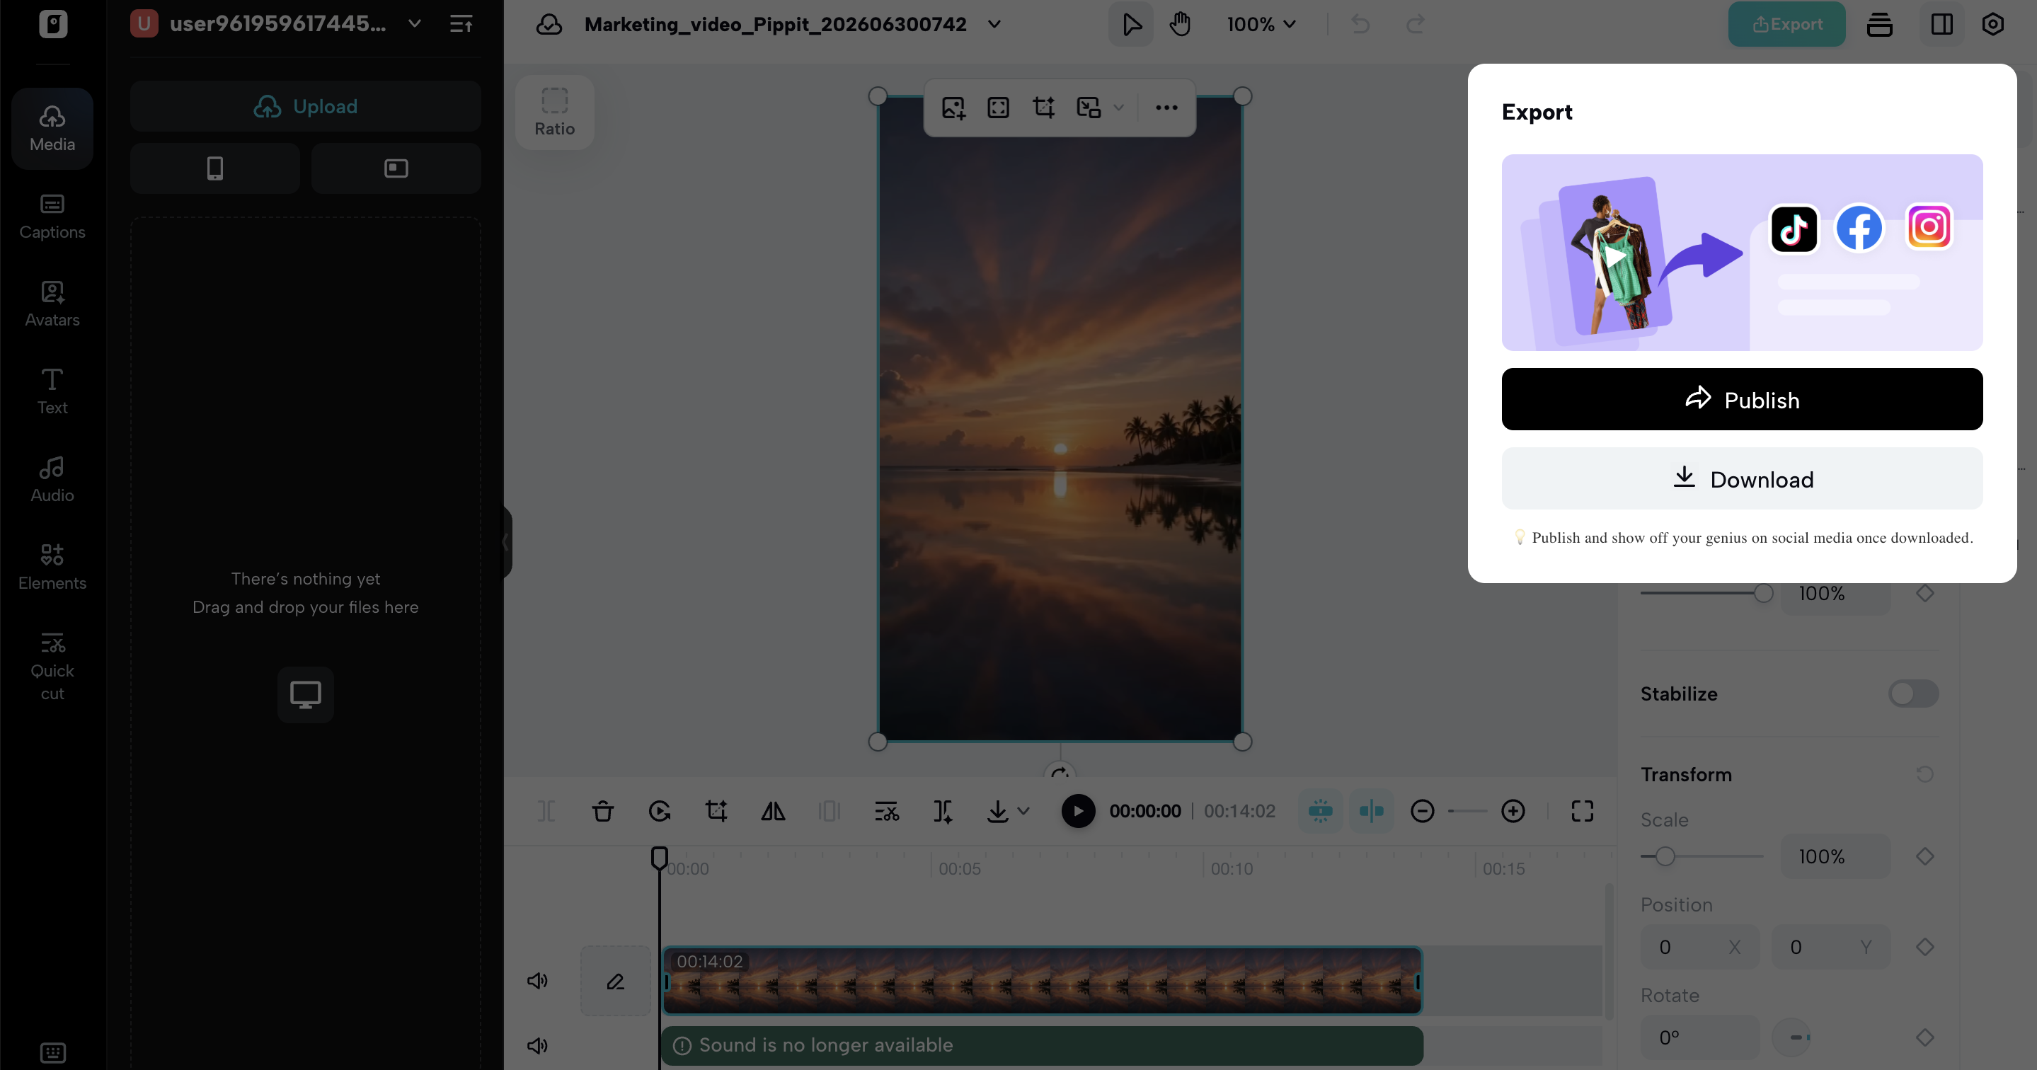Viewport: 2037px width, 1070px height.
Task: Toggle the Position keyframe diamond
Action: point(1925,948)
